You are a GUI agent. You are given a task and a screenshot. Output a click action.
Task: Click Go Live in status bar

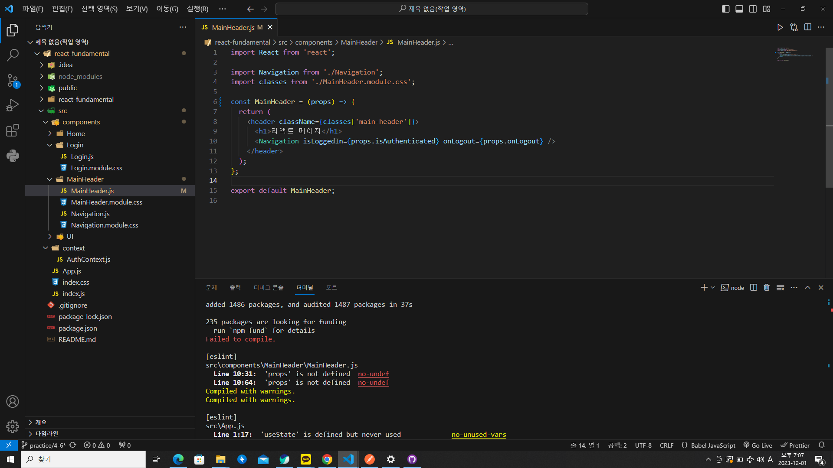pos(758,445)
